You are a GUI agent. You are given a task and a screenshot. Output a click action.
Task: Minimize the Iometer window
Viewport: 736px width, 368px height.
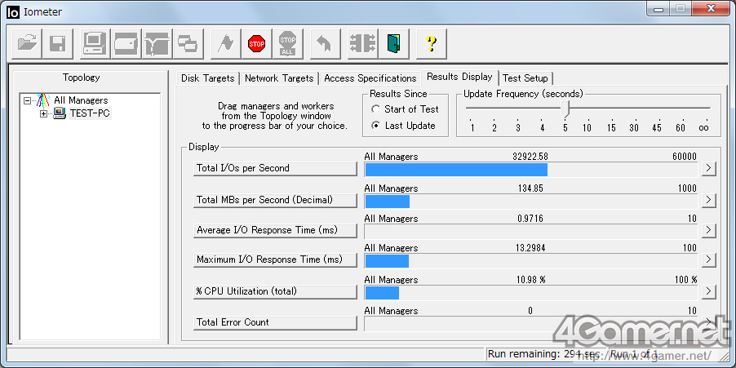point(659,8)
